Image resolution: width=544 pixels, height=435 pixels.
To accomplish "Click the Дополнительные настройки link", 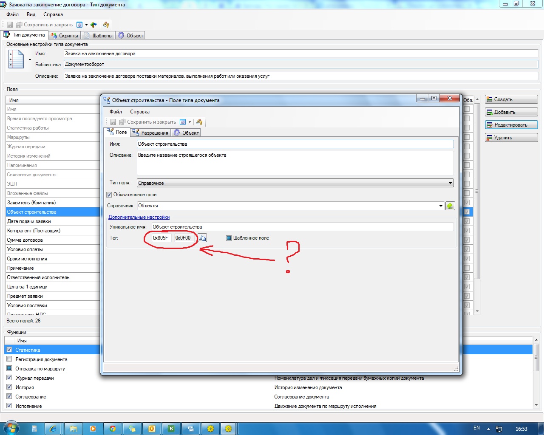I will 139,217.
